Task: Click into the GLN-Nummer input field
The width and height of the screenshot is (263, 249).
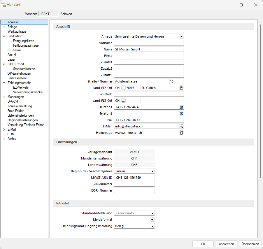Action: (134, 184)
